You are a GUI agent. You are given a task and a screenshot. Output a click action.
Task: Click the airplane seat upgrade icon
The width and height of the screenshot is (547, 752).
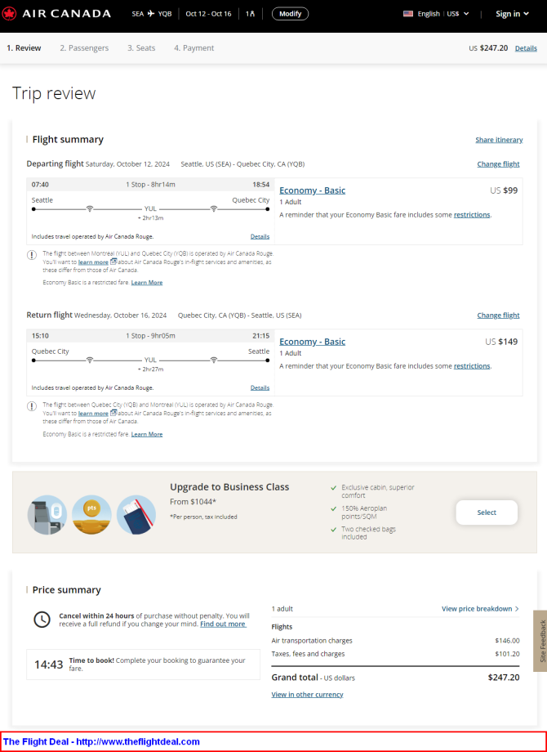[x=47, y=515]
